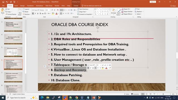Toggle Bold in the ribbon
Viewport: 178px width, 100px height.
pyautogui.click(x=33, y=14)
